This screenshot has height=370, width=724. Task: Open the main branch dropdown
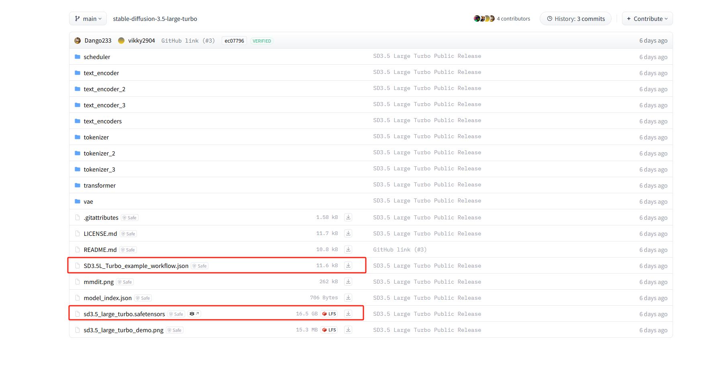tap(88, 19)
